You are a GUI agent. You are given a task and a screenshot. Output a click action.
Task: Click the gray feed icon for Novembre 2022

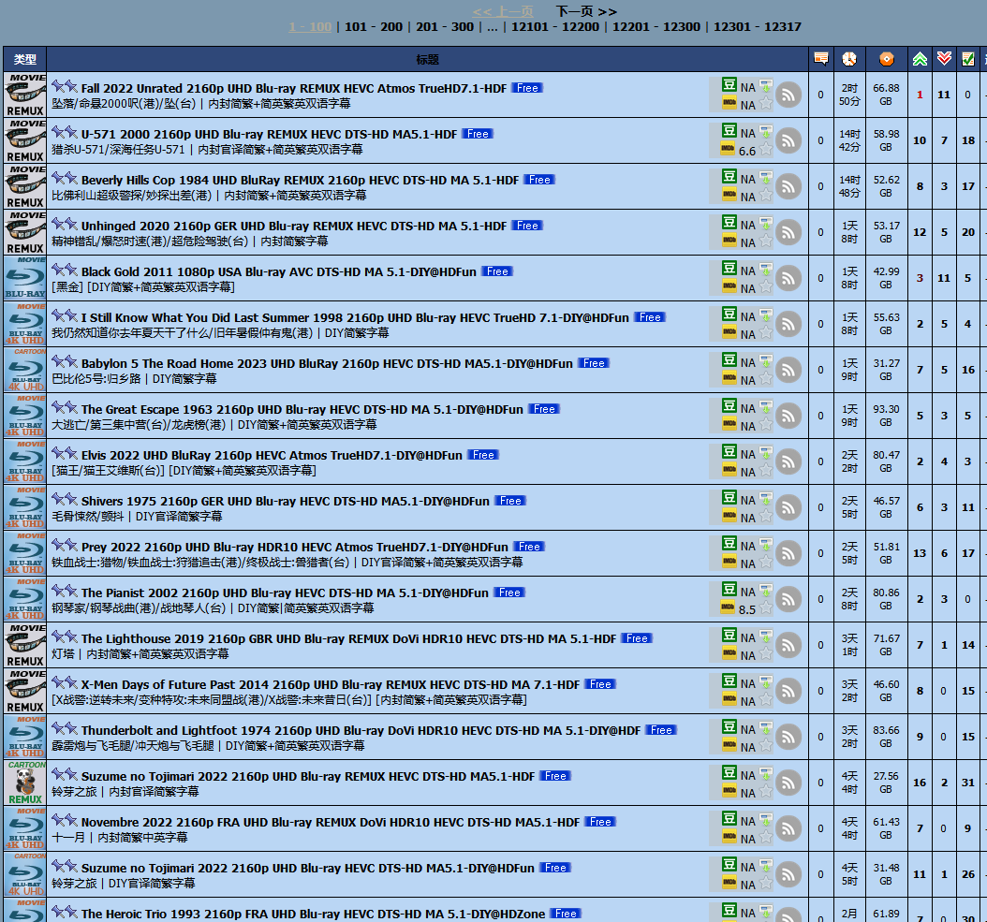788,828
